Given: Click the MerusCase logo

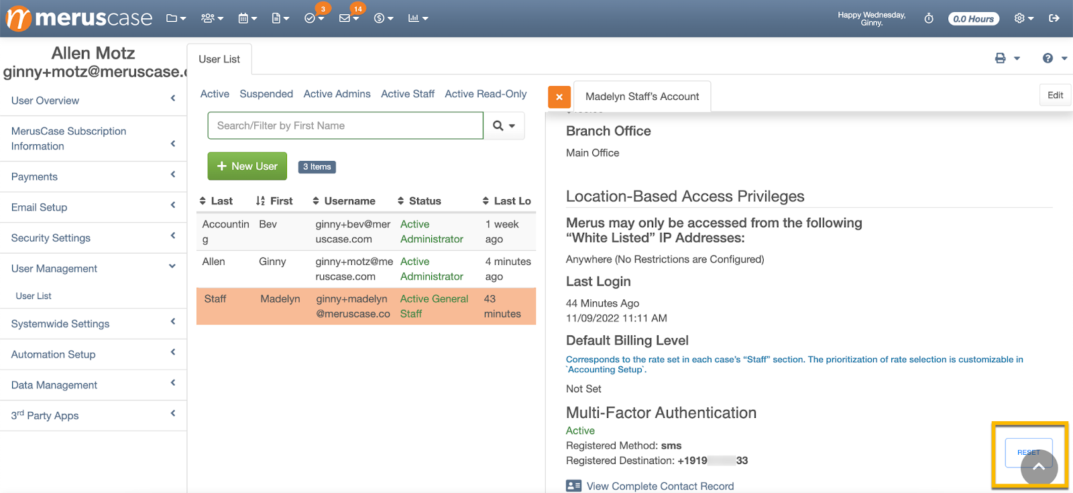Looking at the screenshot, I should click(79, 18).
